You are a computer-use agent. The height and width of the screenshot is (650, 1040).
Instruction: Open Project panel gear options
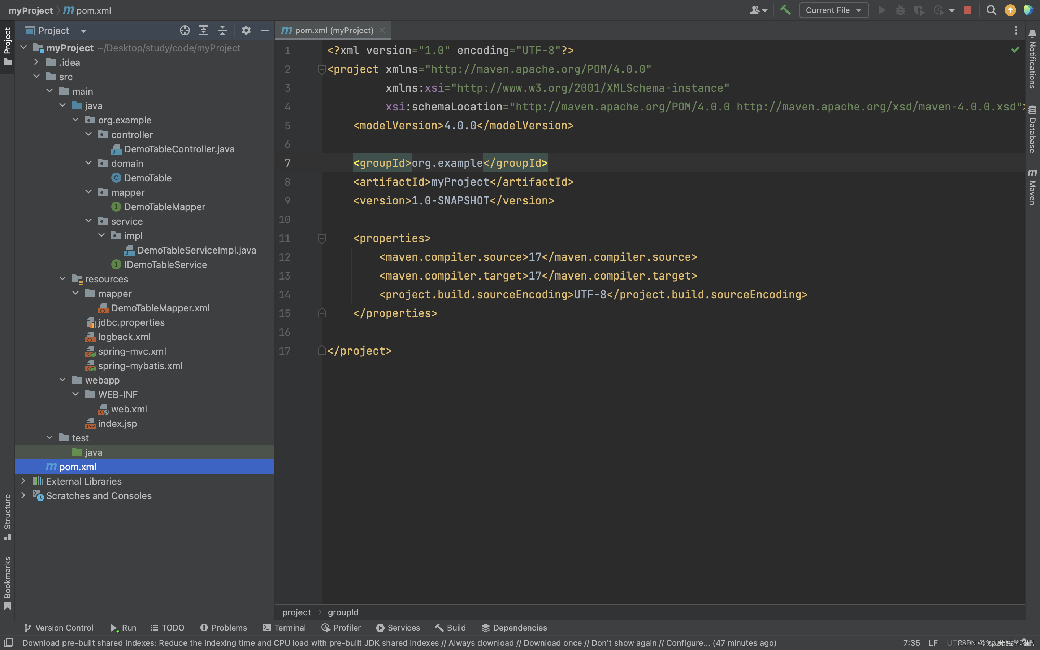click(246, 31)
